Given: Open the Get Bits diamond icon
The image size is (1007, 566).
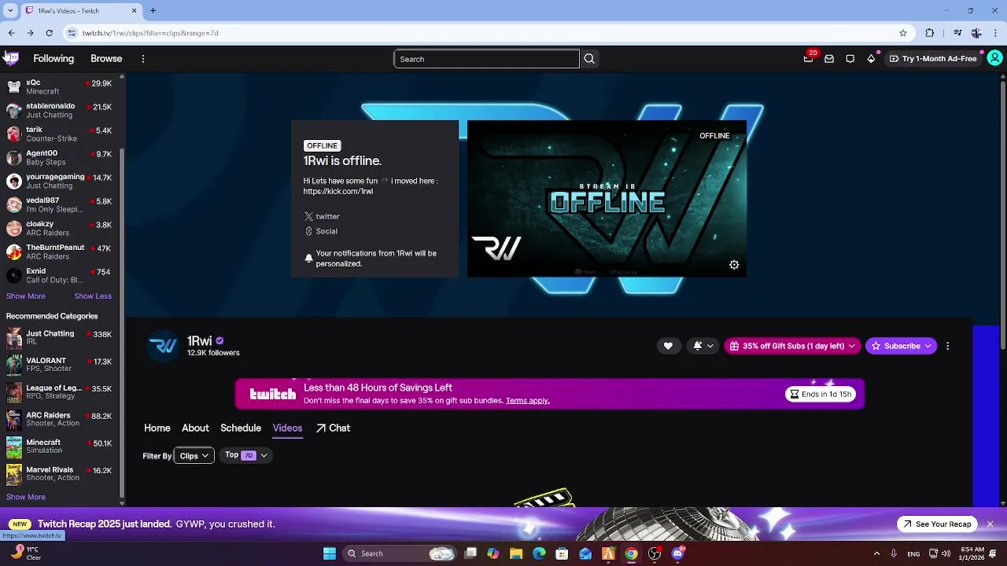Looking at the screenshot, I should [x=871, y=59].
